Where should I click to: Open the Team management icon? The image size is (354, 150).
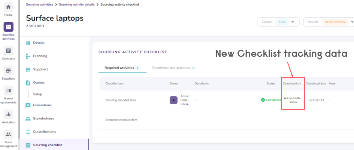tap(8, 134)
